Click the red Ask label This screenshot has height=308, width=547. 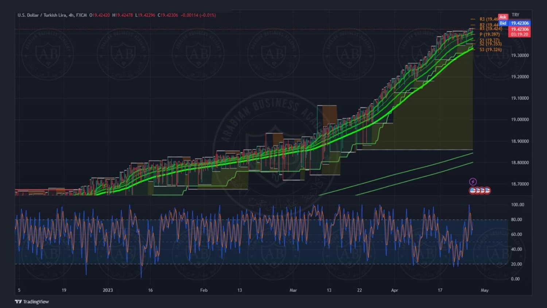(503, 17)
